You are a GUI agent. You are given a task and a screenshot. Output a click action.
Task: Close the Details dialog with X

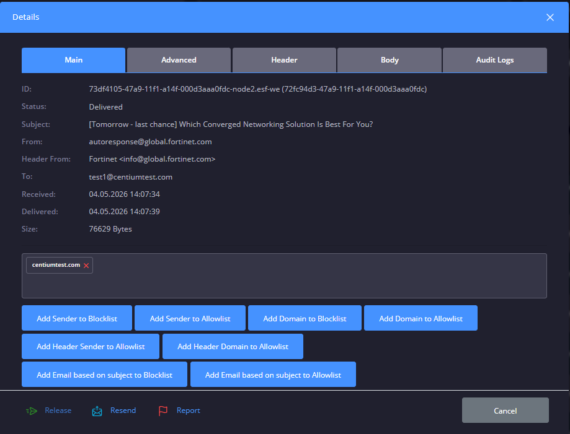coord(550,17)
